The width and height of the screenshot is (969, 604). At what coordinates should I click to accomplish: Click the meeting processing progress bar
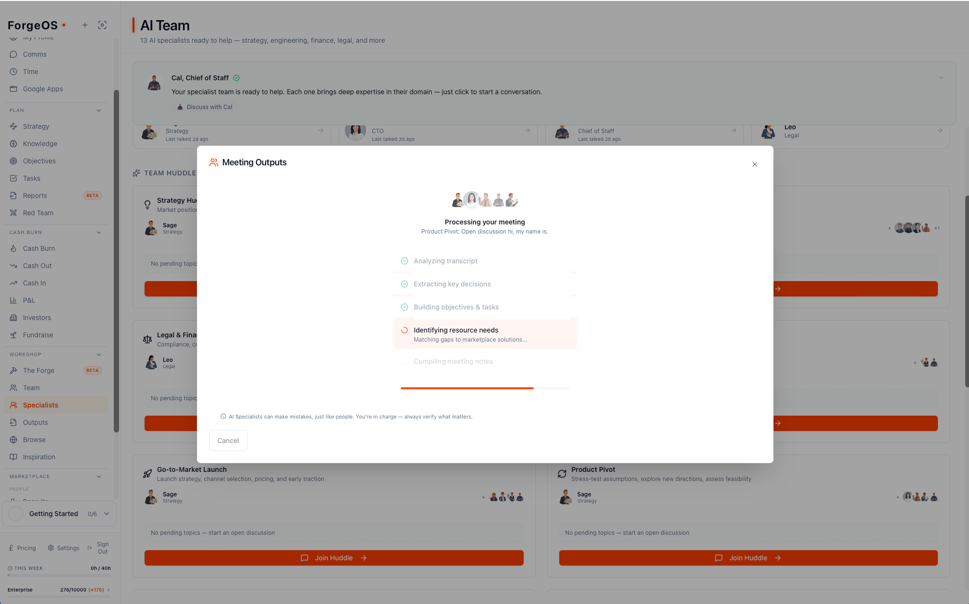tap(485, 388)
